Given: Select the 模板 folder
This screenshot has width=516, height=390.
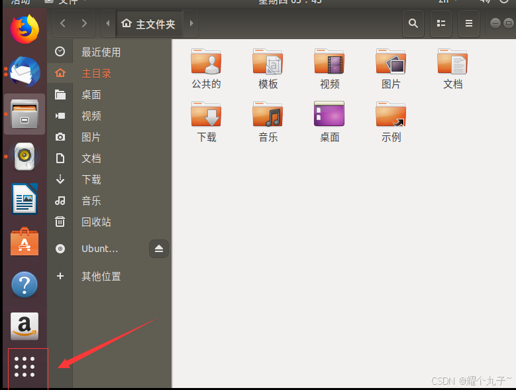Looking at the screenshot, I should [268, 69].
